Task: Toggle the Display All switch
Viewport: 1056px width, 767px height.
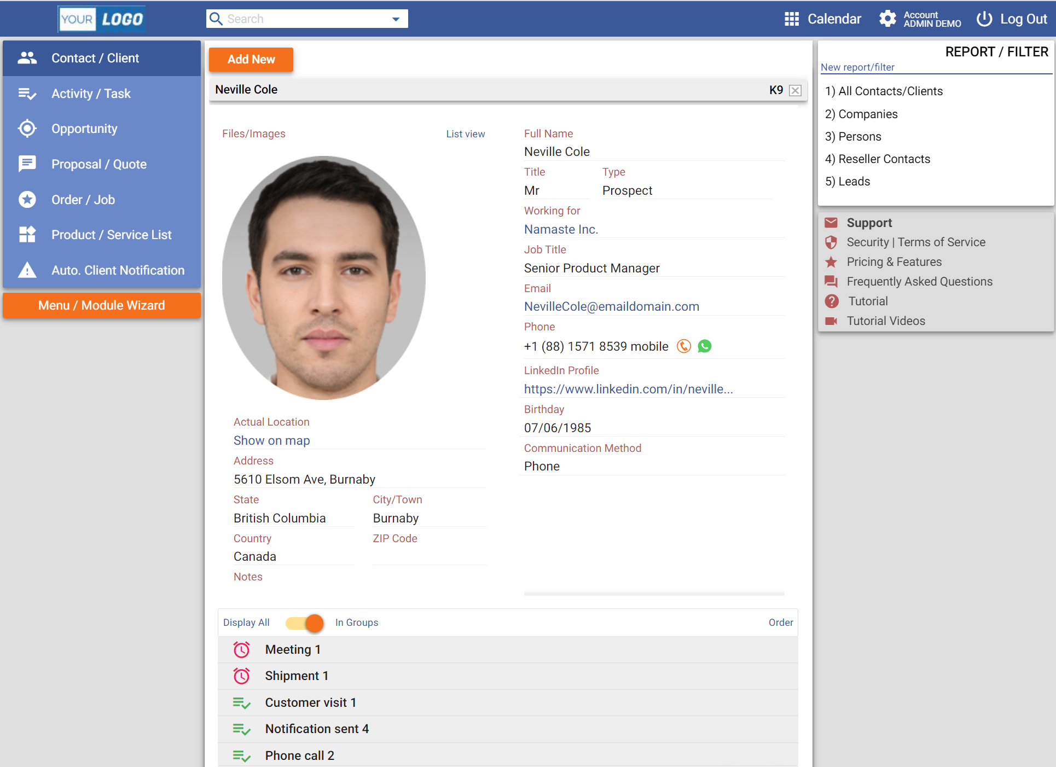Action: 304,623
